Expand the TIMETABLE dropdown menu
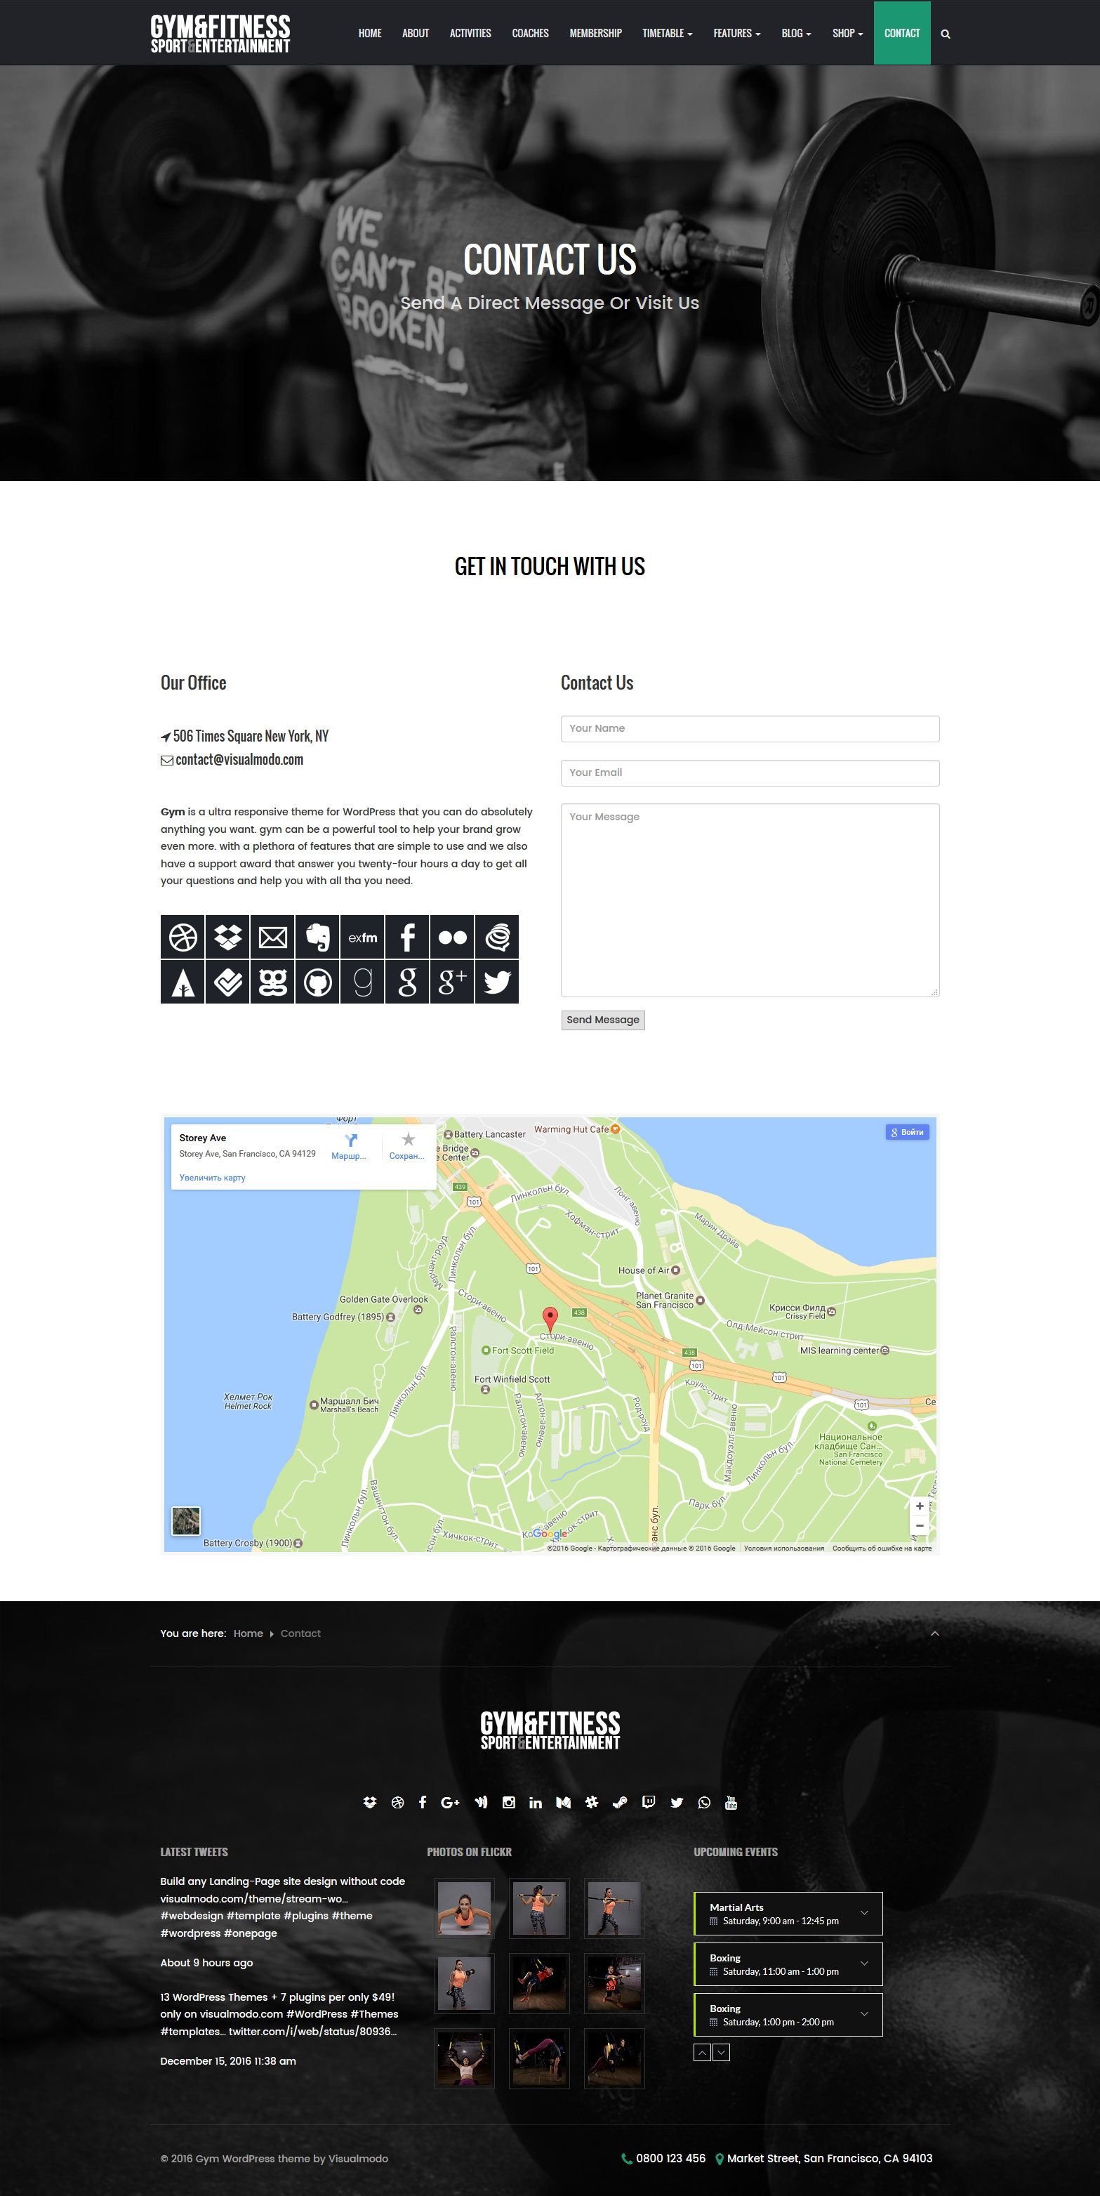 pyautogui.click(x=667, y=33)
